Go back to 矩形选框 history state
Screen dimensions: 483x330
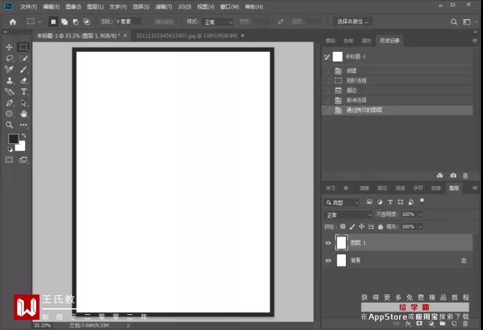tap(397, 81)
